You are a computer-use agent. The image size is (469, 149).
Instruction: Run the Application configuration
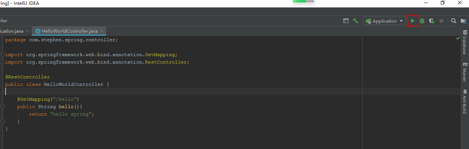point(412,21)
